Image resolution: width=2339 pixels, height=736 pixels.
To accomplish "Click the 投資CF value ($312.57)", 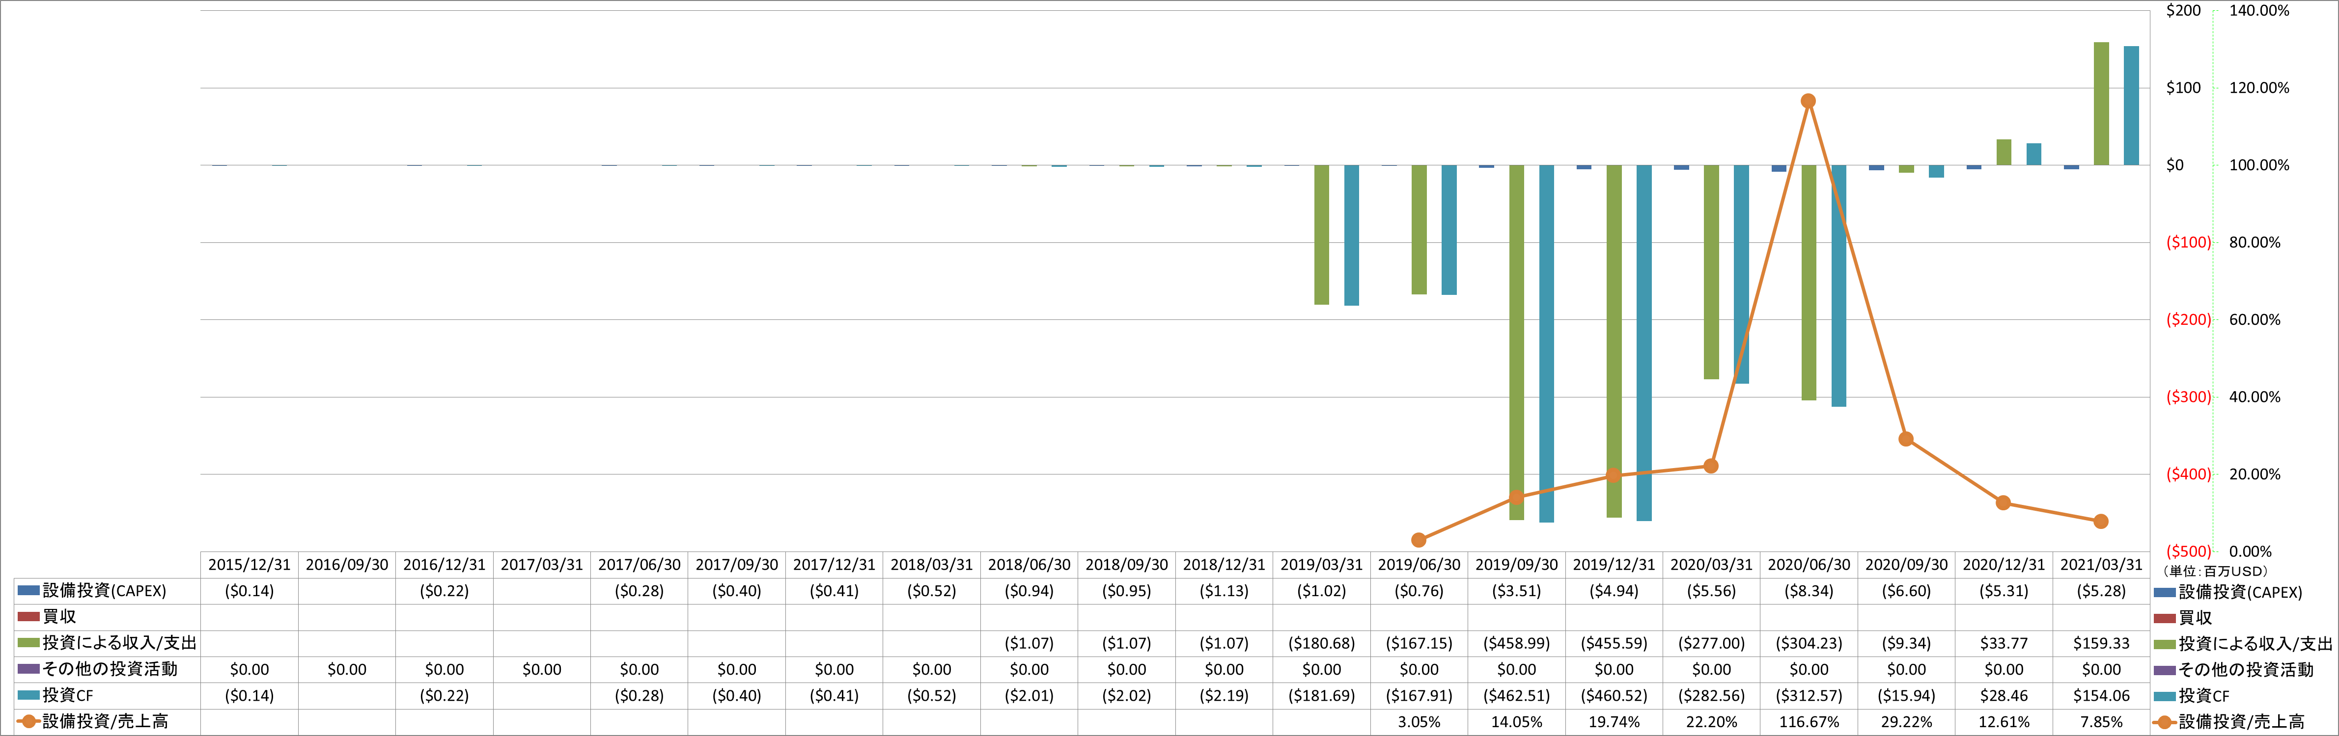I will point(1809,696).
